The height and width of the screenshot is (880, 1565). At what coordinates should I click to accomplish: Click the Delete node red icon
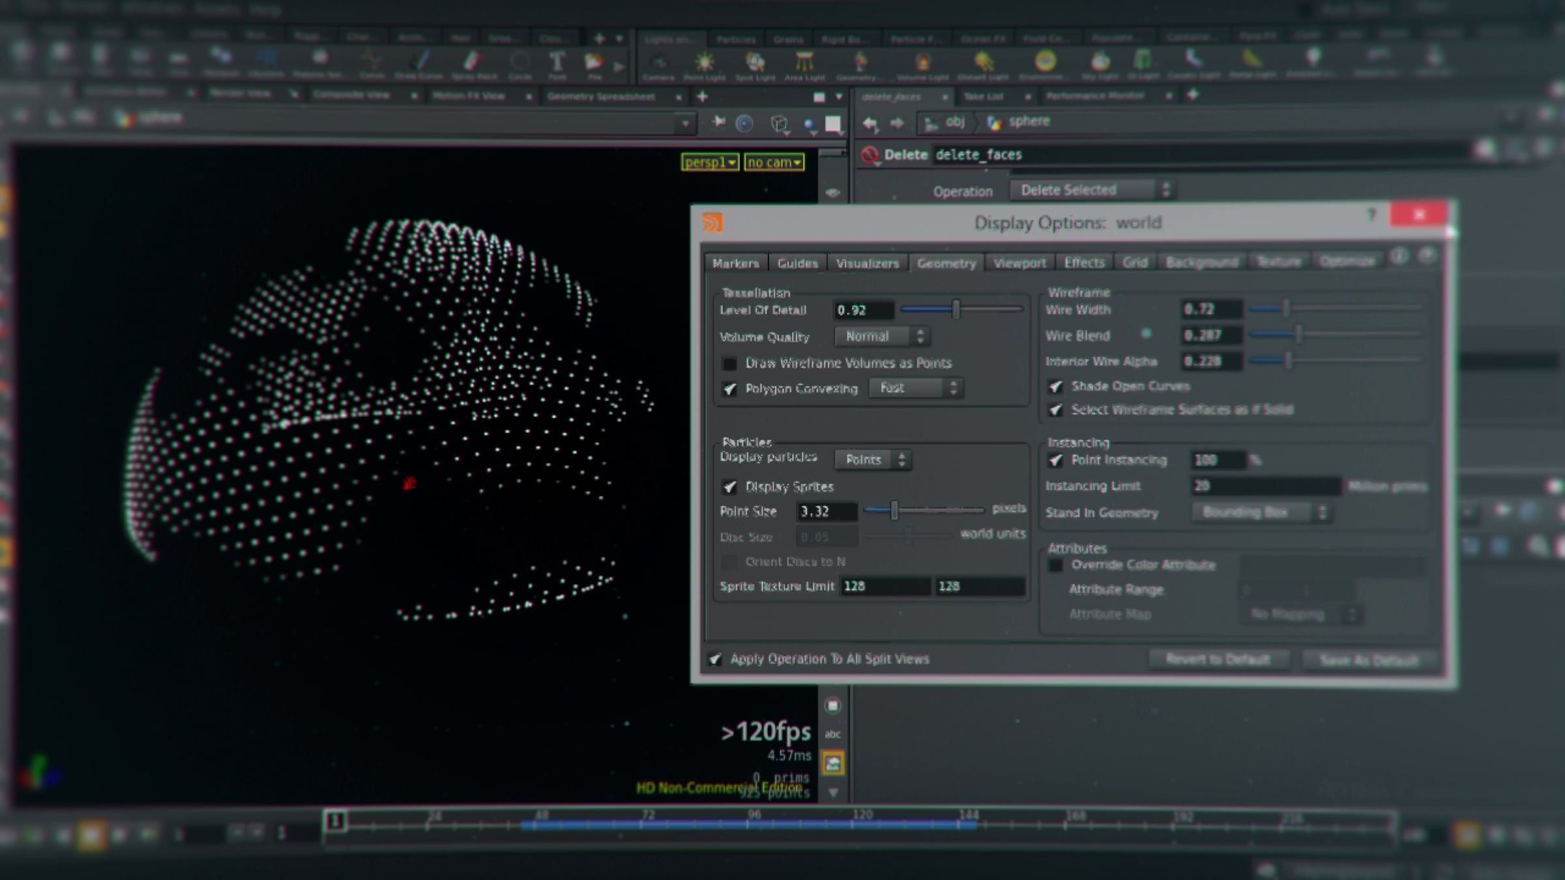click(869, 155)
